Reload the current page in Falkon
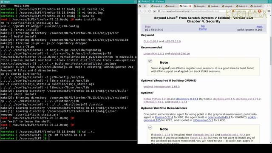Screen dimensions: 272x153 click(150, 11)
